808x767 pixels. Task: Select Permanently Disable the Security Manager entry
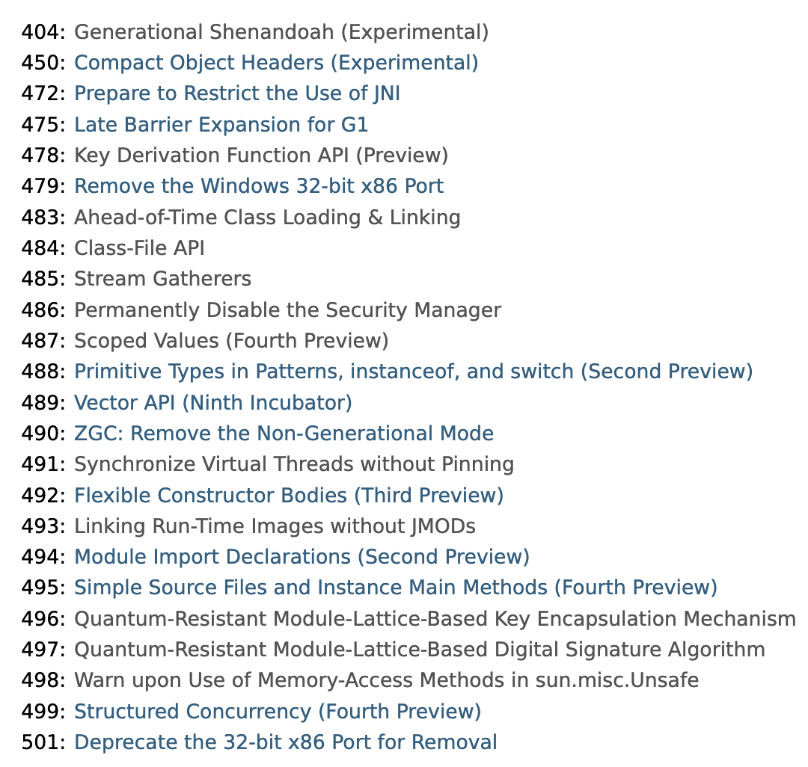tap(287, 310)
